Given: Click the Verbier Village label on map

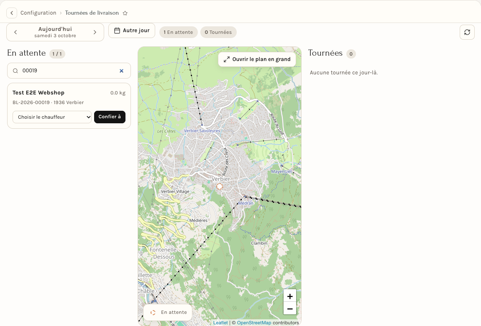Looking at the screenshot, I should pyautogui.click(x=175, y=191).
